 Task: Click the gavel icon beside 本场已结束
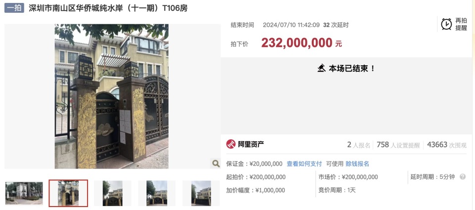(322, 68)
